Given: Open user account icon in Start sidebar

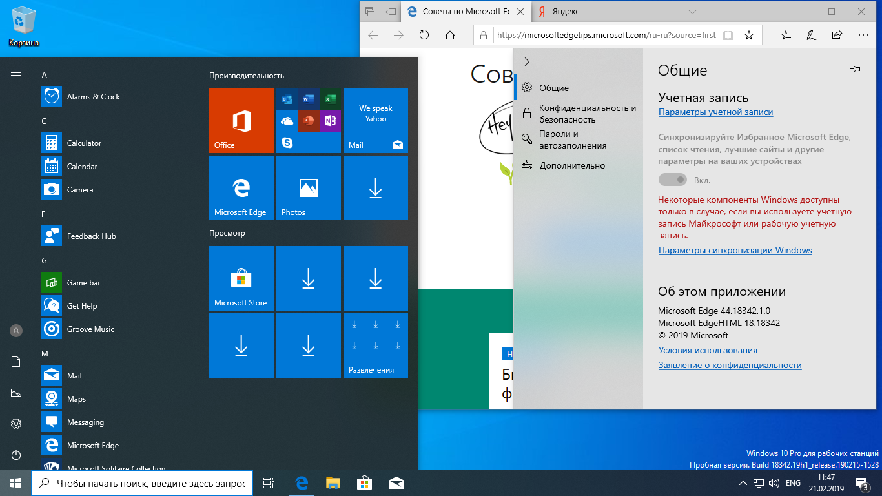Looking at the screenshot, I should pos(16,331).
